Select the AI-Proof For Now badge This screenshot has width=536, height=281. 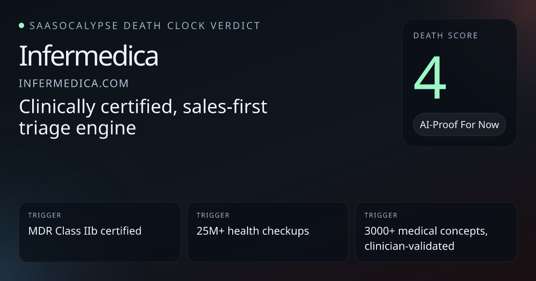(459, 124)
